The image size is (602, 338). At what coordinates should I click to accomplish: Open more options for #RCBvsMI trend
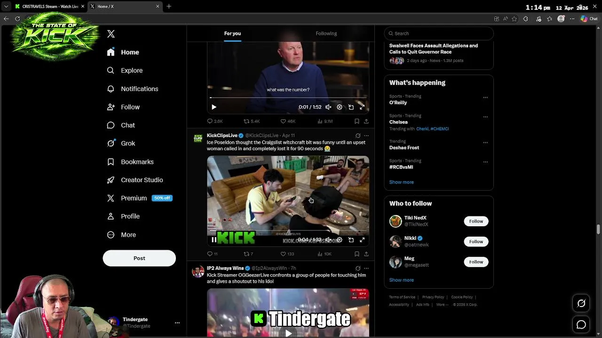pyautogui.click(x=485, y=162)
